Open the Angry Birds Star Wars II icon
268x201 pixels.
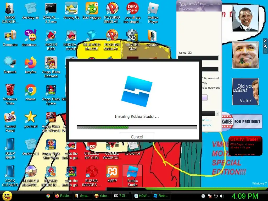click(51, 121)
